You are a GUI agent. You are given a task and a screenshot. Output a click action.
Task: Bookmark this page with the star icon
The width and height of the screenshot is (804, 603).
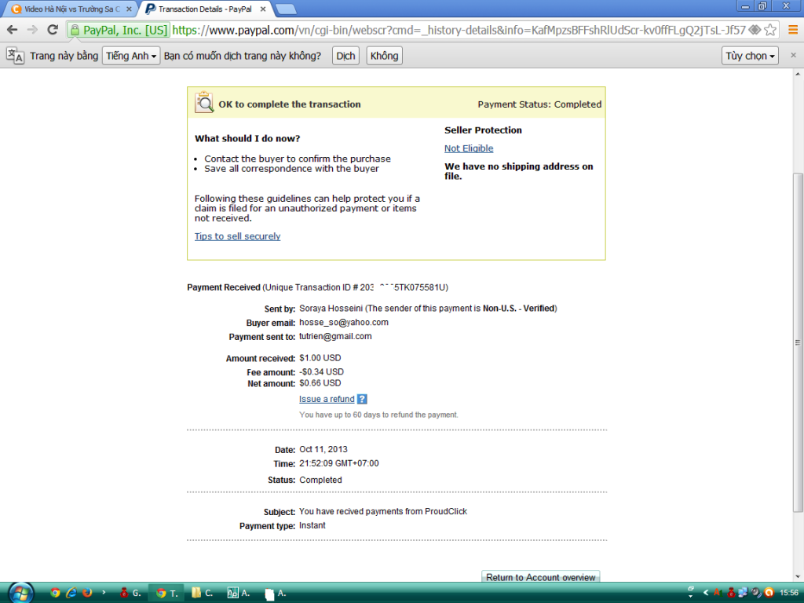[x=770, y=31]
